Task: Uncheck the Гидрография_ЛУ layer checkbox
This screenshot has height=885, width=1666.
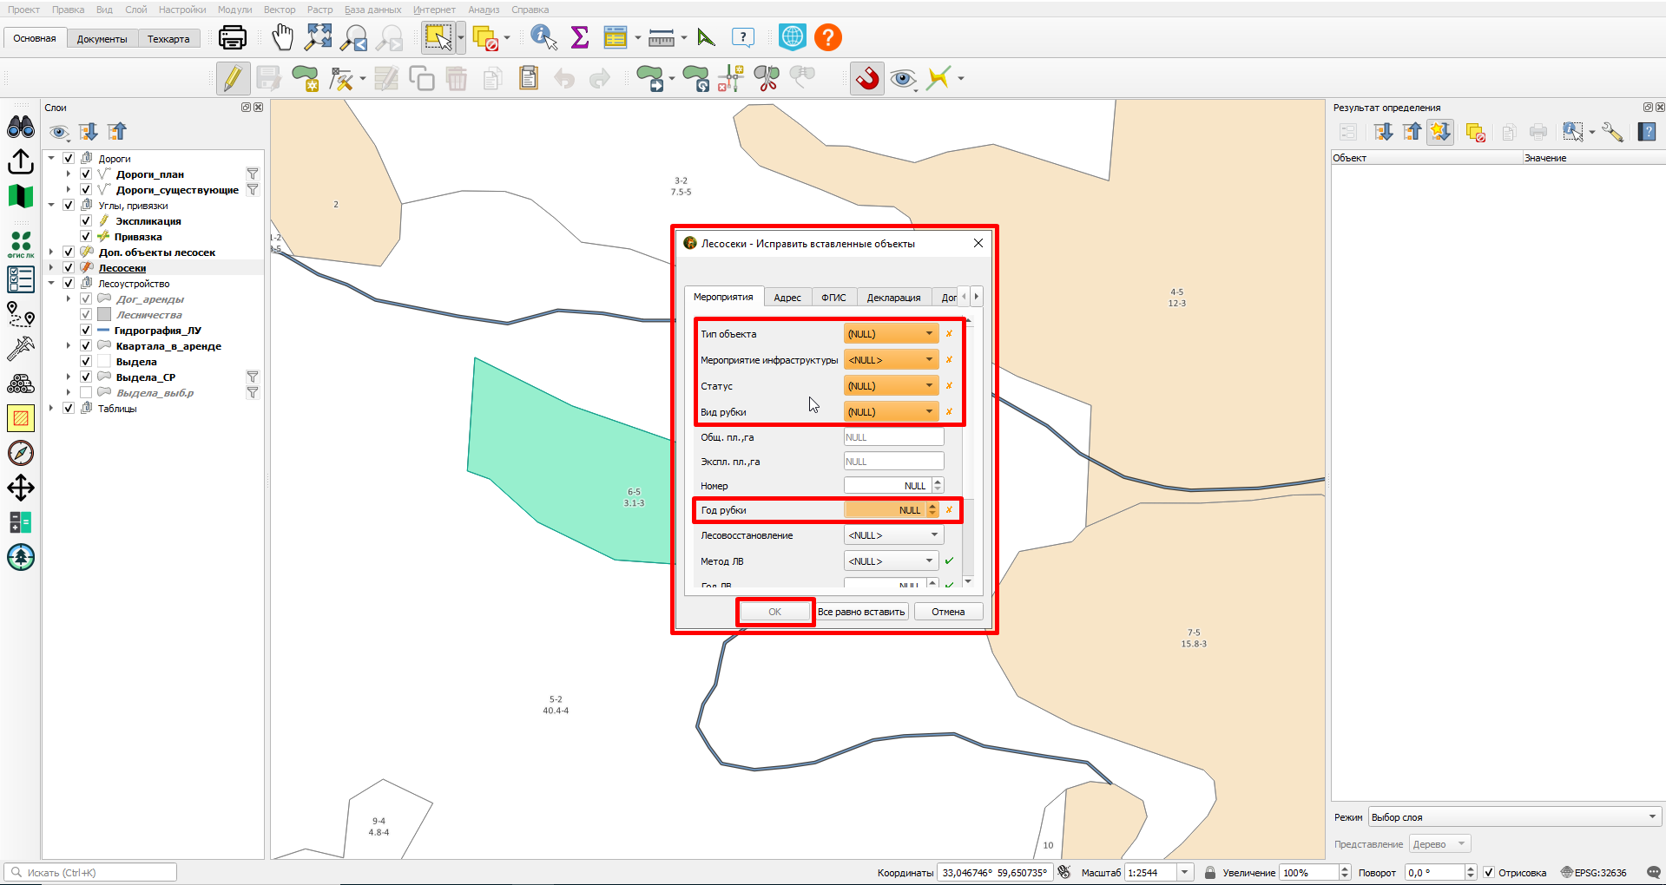Action: click(x=86, y=331)
